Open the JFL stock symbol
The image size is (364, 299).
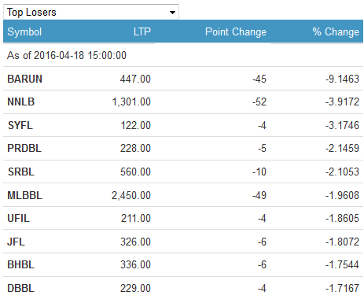(x=16, y=242)
